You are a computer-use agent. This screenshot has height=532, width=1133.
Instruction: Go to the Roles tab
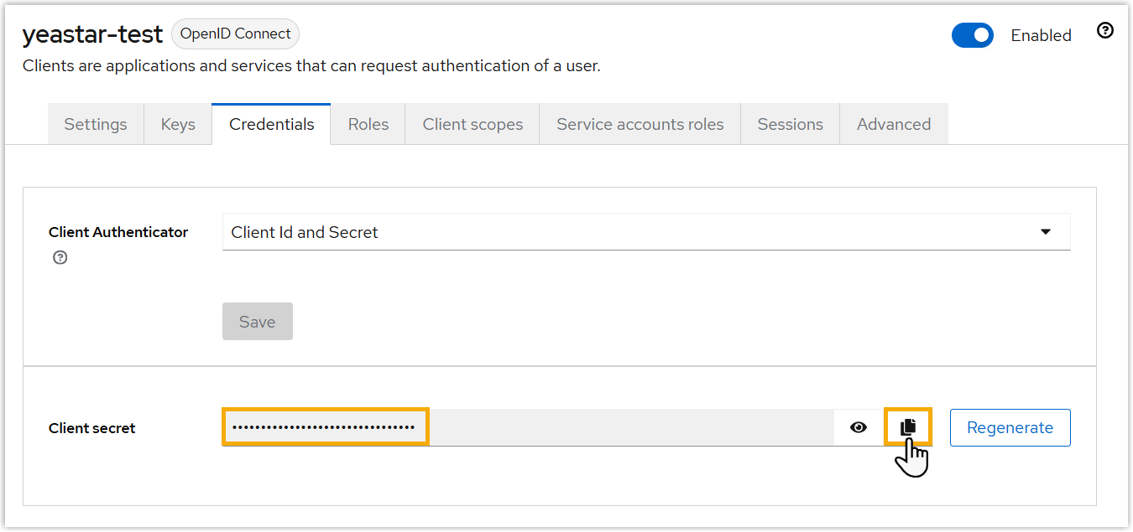[x=368, y=124]
